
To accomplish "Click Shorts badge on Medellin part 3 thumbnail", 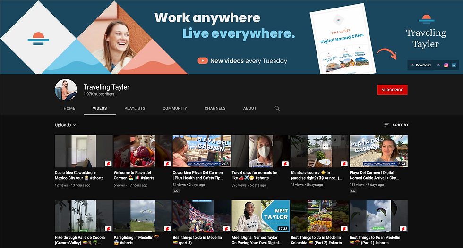I will click(226, 229).
